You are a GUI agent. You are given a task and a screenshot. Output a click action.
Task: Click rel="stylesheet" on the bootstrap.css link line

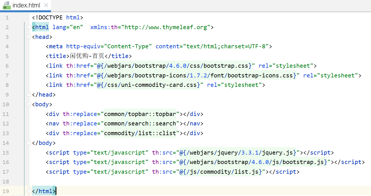tap(286, 66)
